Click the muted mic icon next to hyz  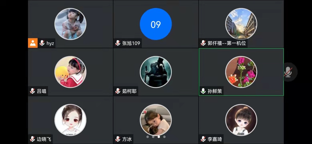click(x=42, y=43)
